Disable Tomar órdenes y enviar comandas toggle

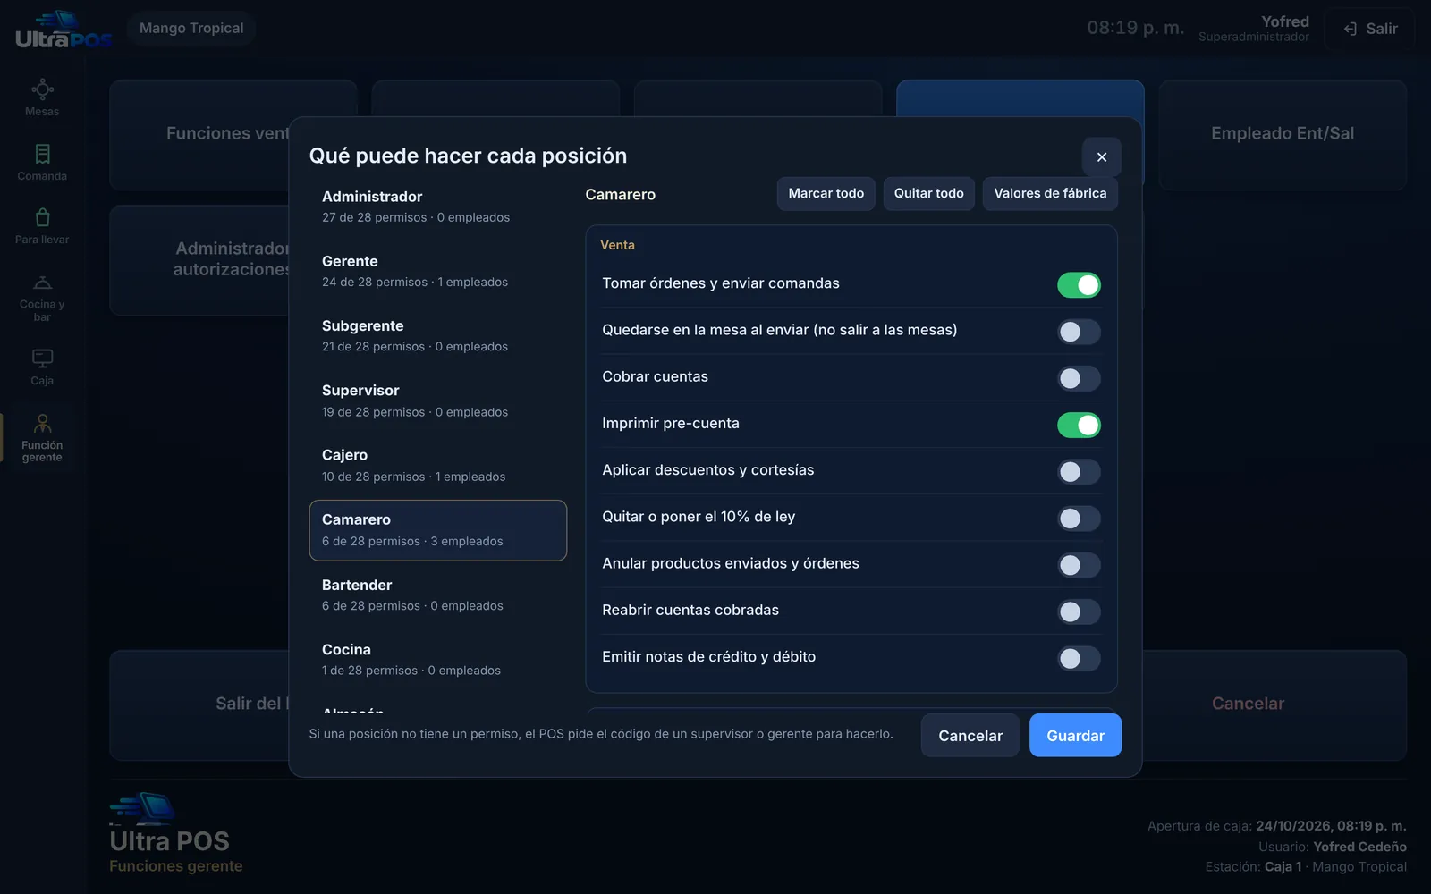coord(1079,285)
